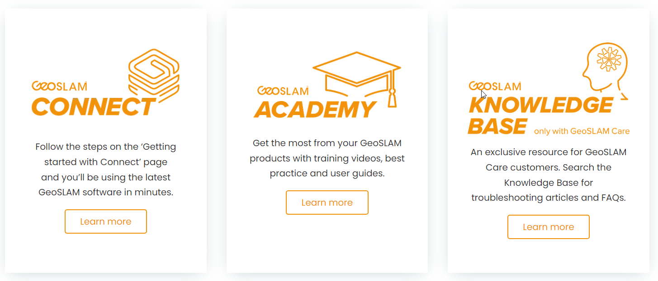658x281 pixels.
Task: Click 'only with GeoSLAM Care' label
Action: (x=582, y=131)
